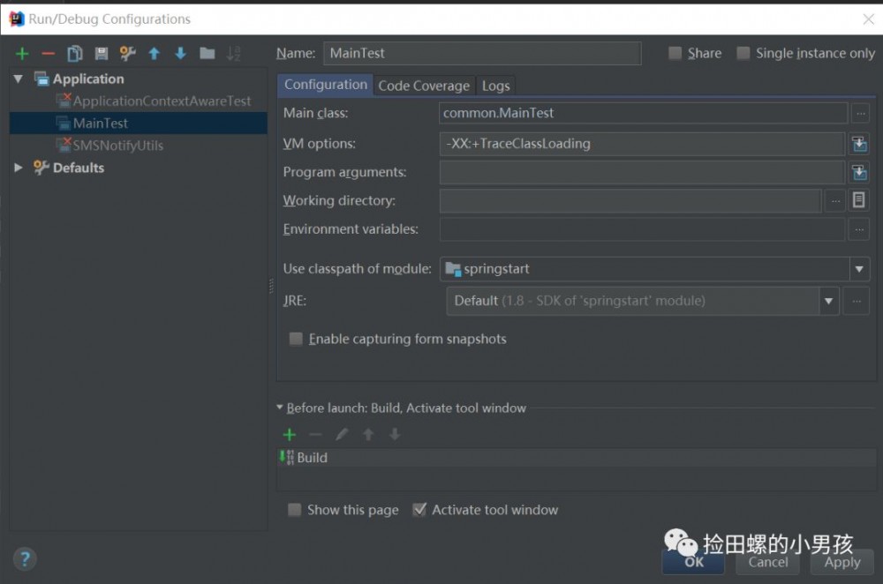
Task: Browse Working directory with ellipsis button
Action: click(835, 201)
